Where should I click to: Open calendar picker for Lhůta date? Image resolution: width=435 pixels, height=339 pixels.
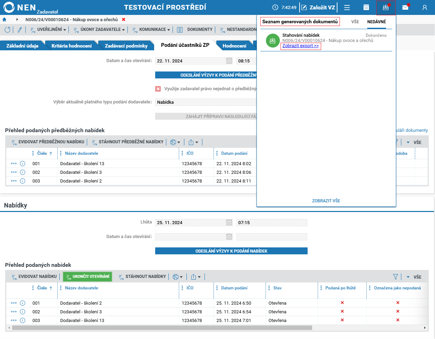[x=229, y=222]
